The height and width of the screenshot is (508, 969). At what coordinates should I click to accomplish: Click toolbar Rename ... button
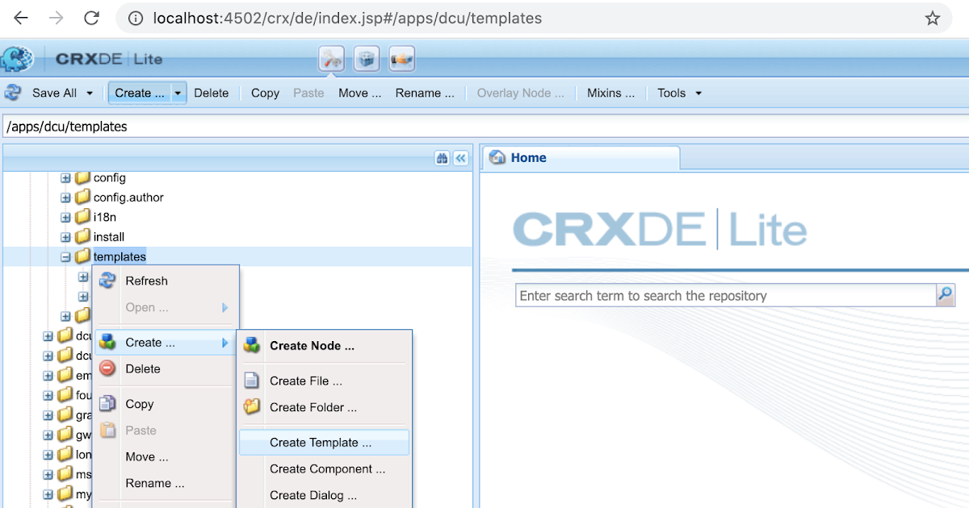(425, 93)
